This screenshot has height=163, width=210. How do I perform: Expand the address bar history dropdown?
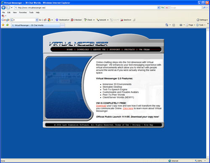pyautogui.click(x=158, y=8)
